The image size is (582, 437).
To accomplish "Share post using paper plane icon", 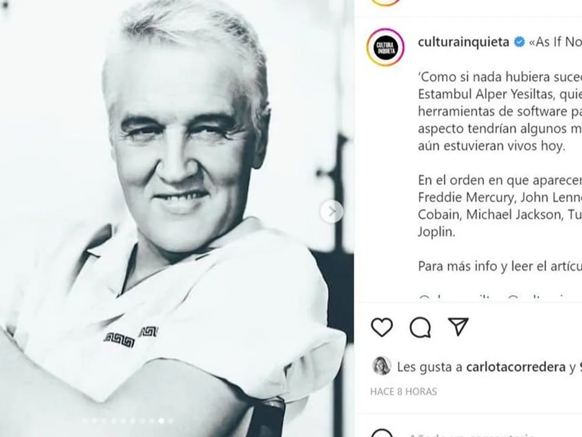I will point(458,327).
